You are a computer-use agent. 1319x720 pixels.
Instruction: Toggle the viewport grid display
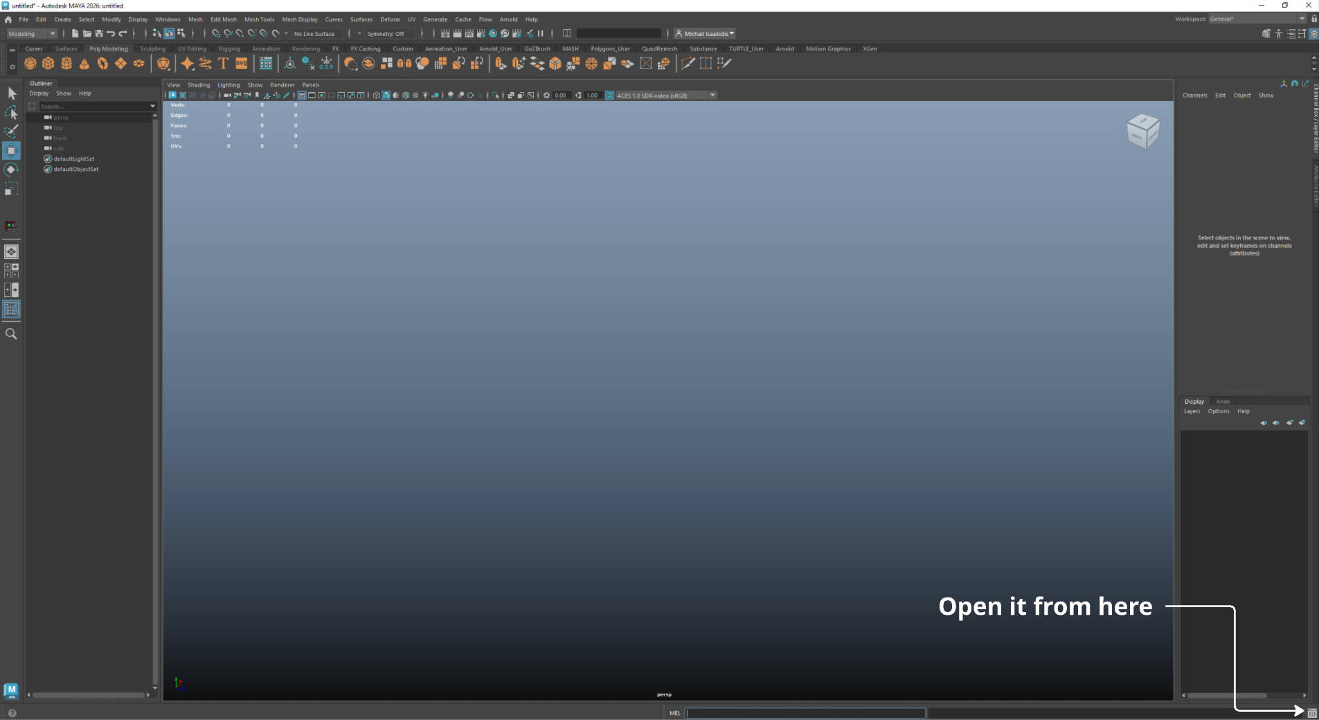[302, 96]
